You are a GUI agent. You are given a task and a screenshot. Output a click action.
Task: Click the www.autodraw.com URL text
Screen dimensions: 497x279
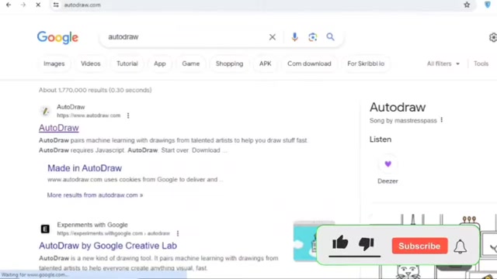(89, 115)
